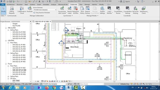The height and width of the screenshot is (90, 160).
Task: Click Reconcile Hosting
Action: pyautogui.click(x=135, y=10)
